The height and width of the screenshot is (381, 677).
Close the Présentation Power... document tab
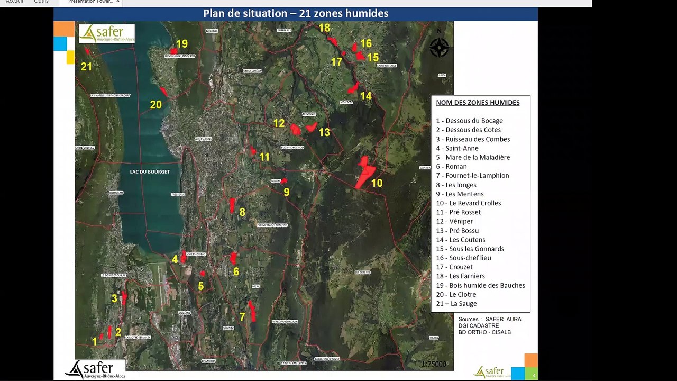pyautogui.click(x=118, y=2)
